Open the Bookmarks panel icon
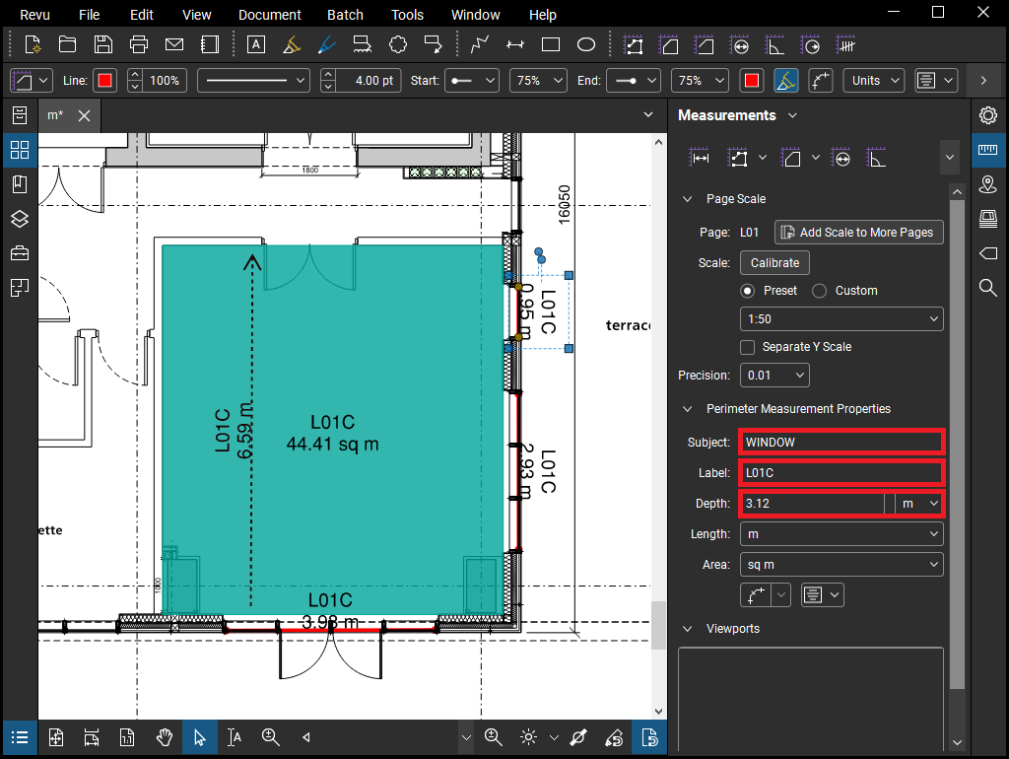Viewport: 1009px width, 759px height. click(20, 184)
